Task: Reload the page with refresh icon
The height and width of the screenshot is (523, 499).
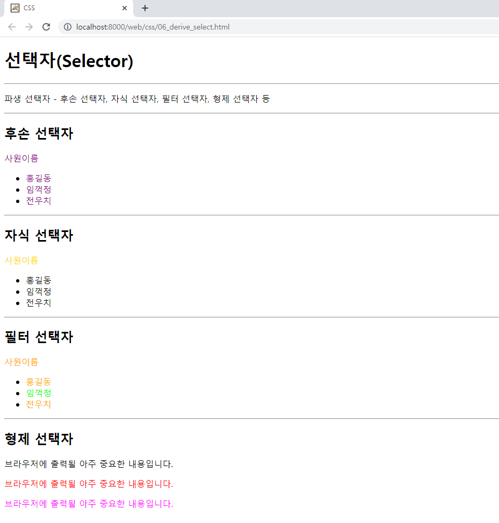Action: tap(46, 27)
